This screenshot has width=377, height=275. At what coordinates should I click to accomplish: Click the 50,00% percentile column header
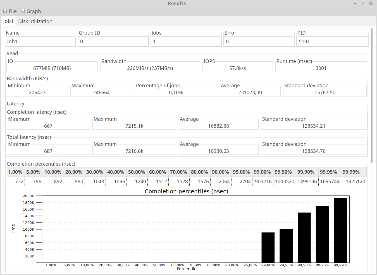tap(137, 172)
